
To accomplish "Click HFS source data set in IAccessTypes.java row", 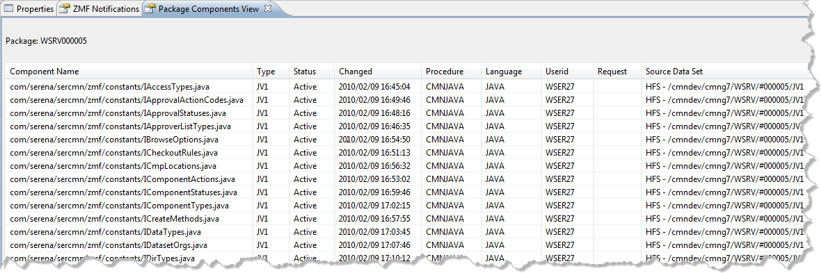I will [x=724, y=86].
